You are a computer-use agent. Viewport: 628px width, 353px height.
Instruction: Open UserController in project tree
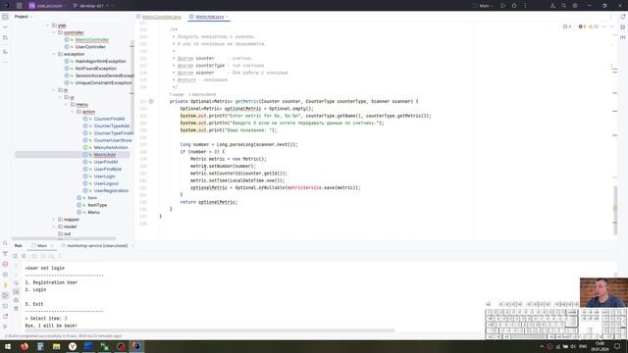(x=90, y=47)
